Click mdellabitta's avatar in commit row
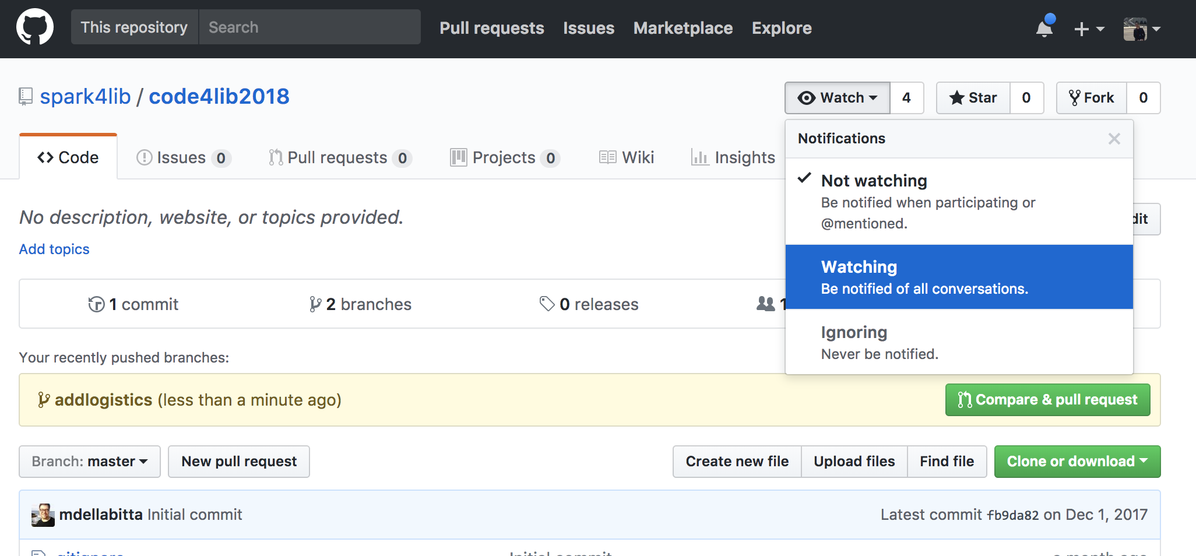This screenshot has height=556, width=1196. point(43,515)
